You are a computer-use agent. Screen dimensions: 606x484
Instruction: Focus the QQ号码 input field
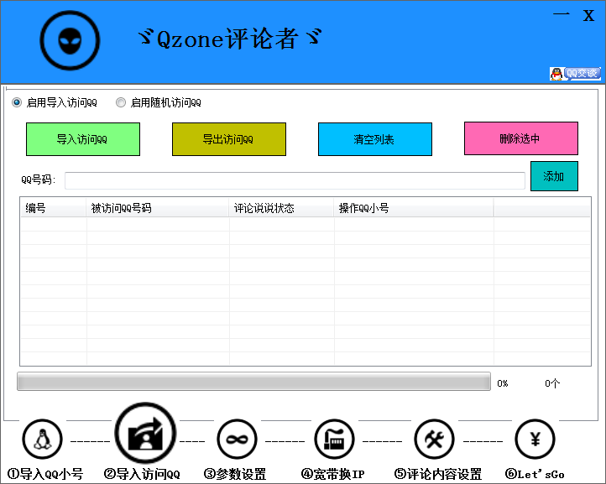coord(295,181)
